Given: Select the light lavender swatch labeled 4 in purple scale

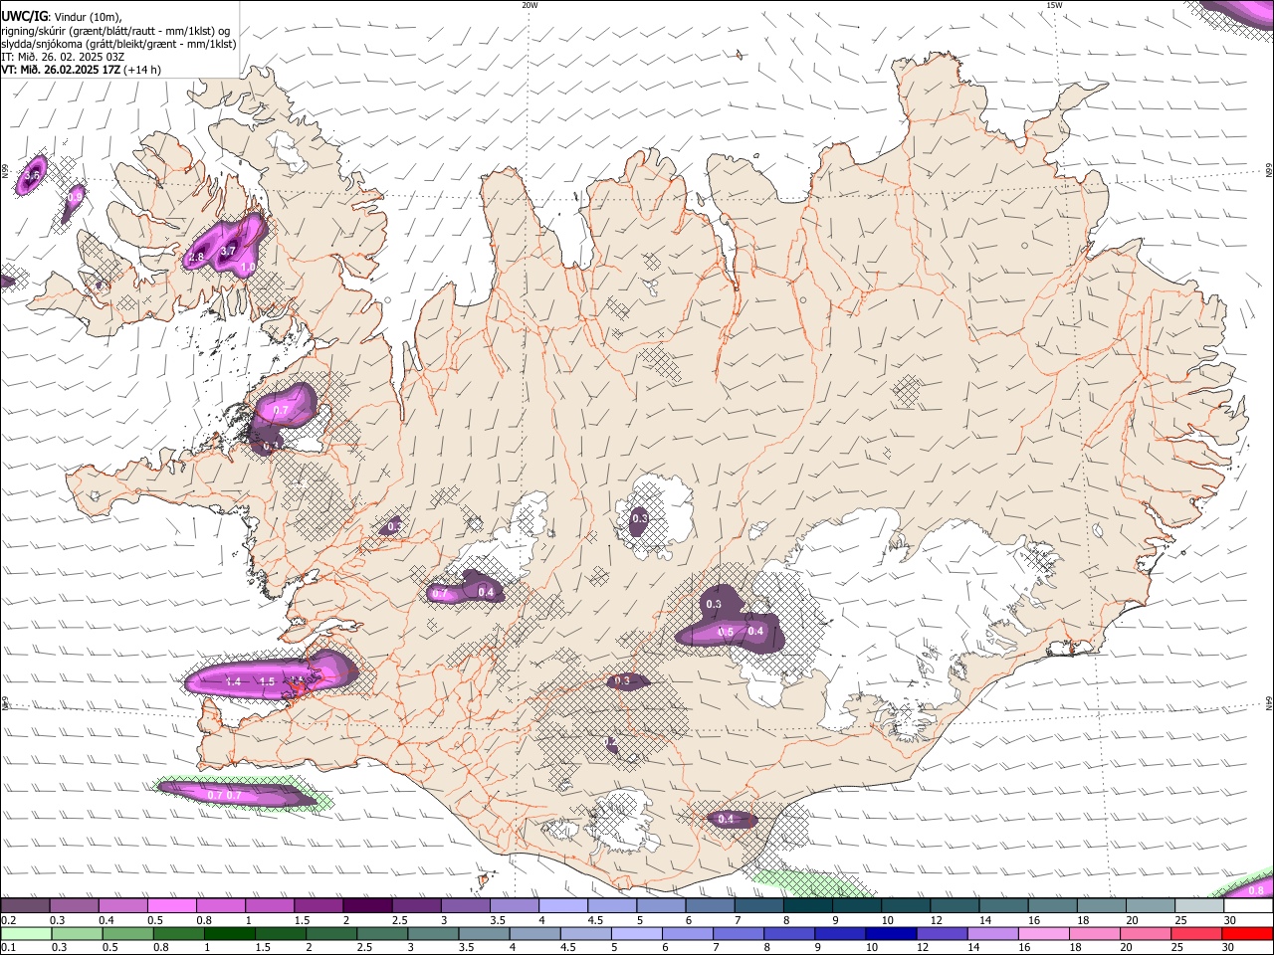Looking at the screenshot, I should (563, 905).
